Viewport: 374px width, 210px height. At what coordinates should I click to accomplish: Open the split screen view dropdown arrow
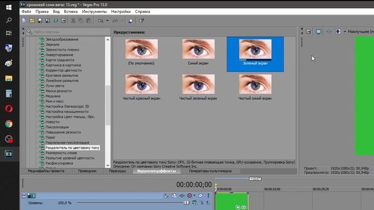coord(345,32)
